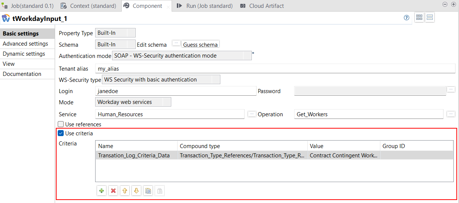Copy the selected criteria row
Image resolution: width=459 pixels, height=203 pixels.
point(148,191)
